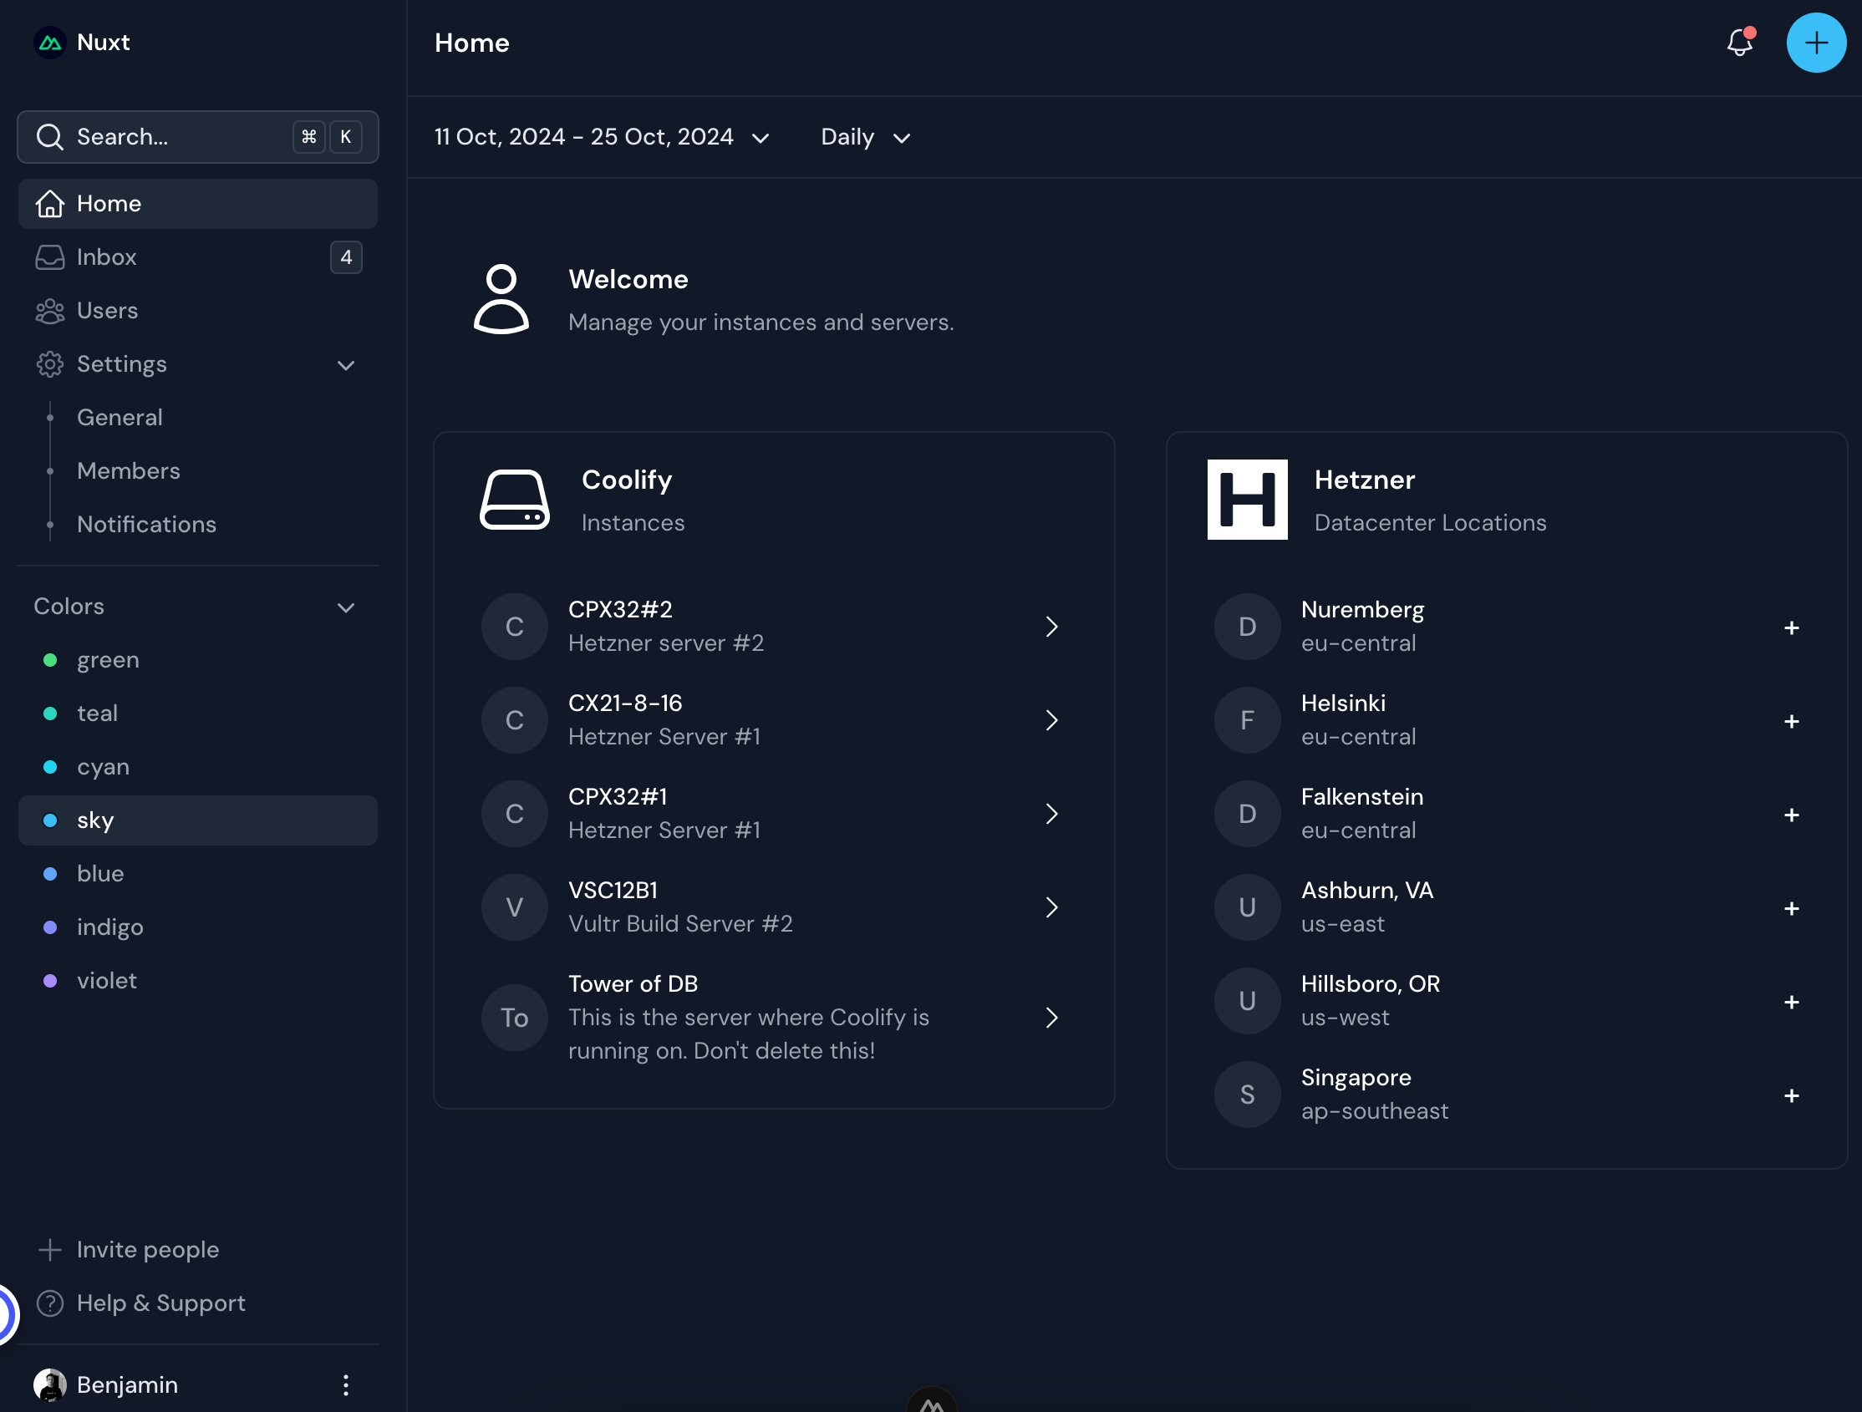Click the K keyboard shortcut key badge
1862x1412 pixels.
point(345,136)
